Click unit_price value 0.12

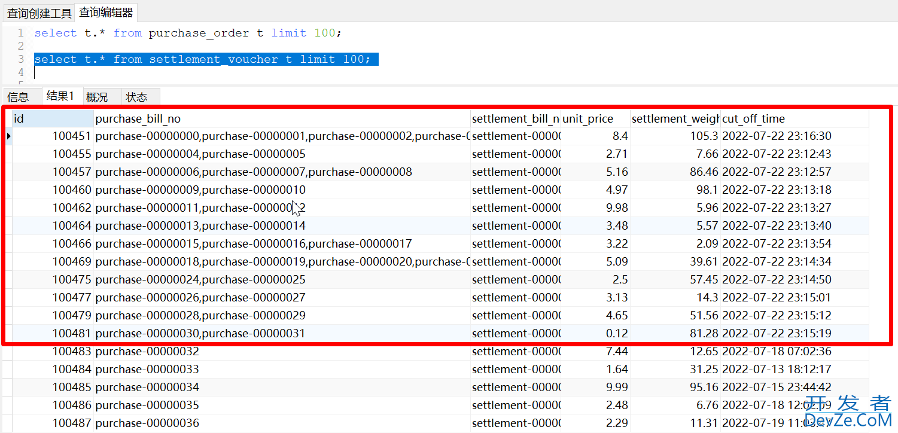(x=595, y=333)
